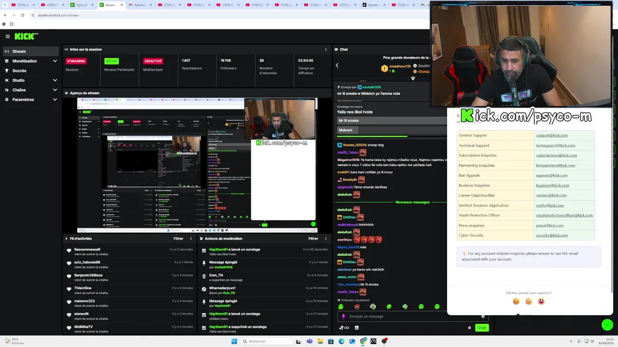Click aziz_haboula98 in the activity feed
Viewport: 618px width, 347px height.
click(x=87, y=262)
